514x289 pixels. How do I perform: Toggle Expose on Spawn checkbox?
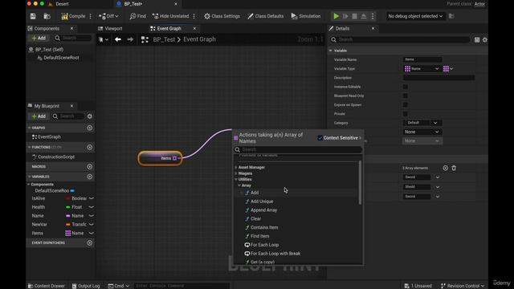[x=405, y=105]
